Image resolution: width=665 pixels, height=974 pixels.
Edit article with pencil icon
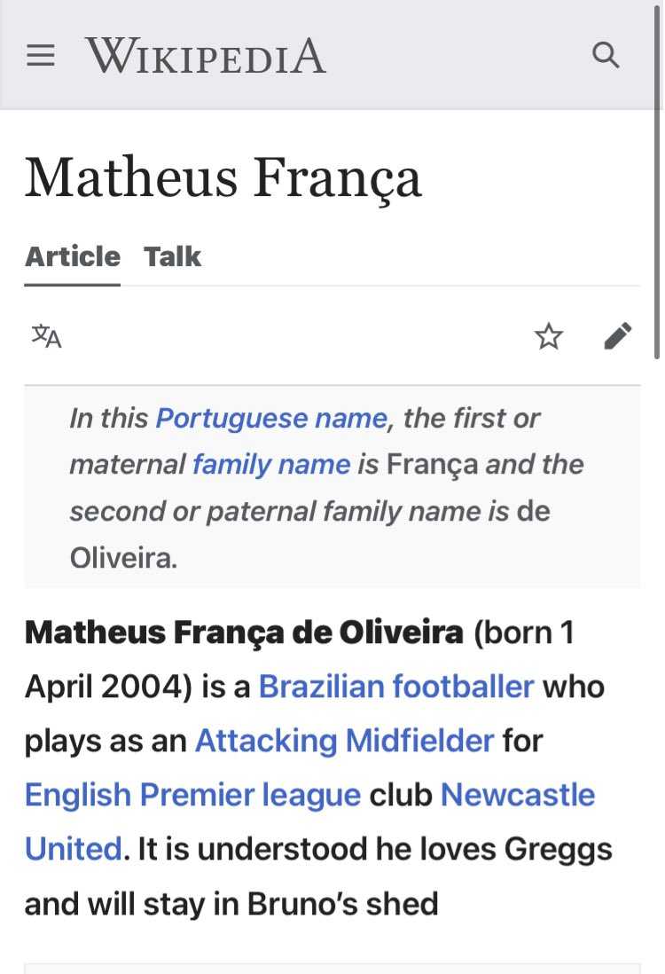618,336
